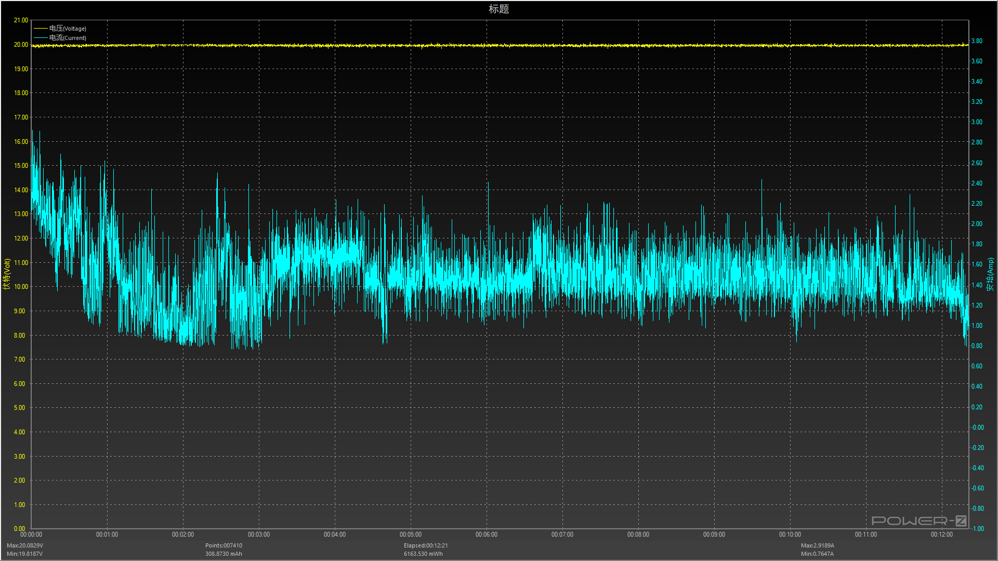Click the 00:09:00 time axis label

(714, 535)
